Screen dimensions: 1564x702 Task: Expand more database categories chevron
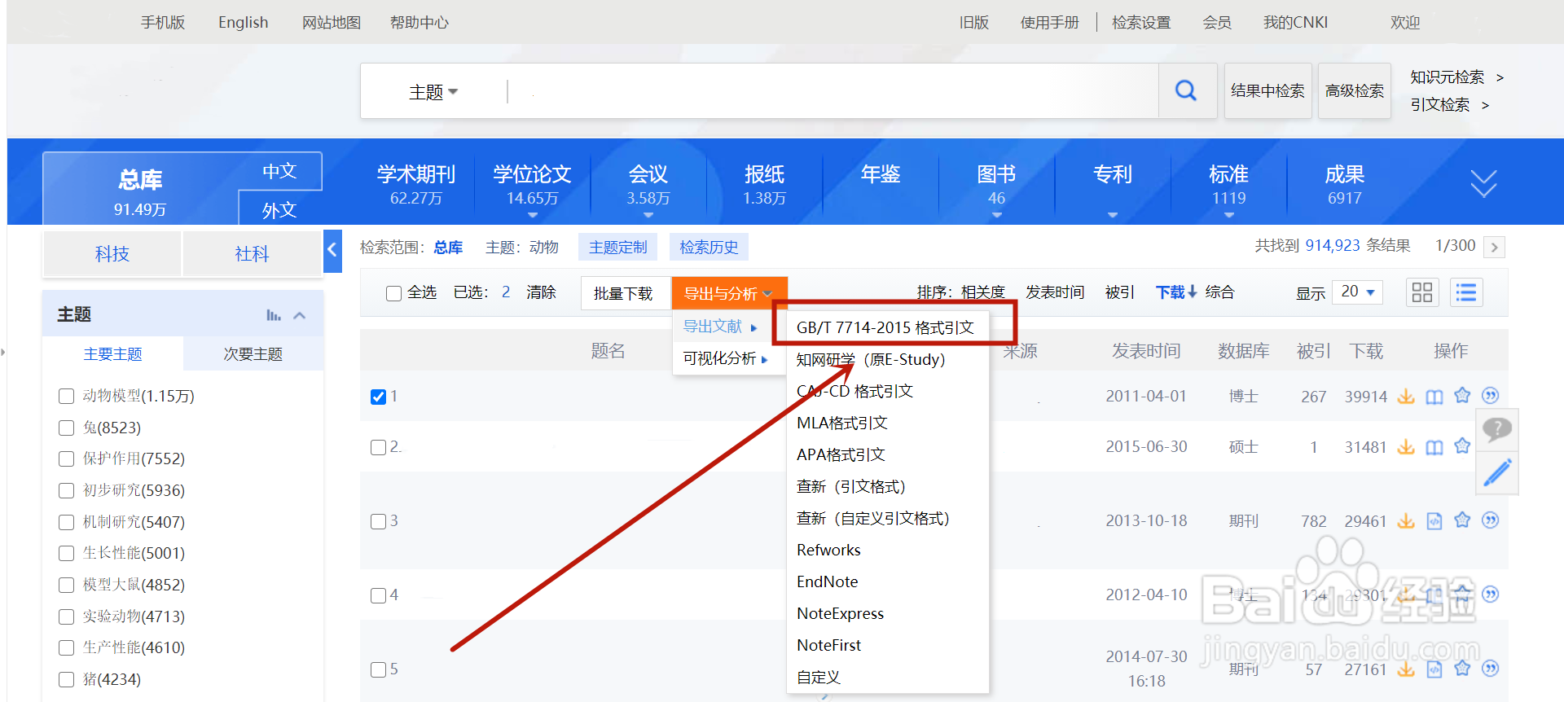coord(1483,183)
